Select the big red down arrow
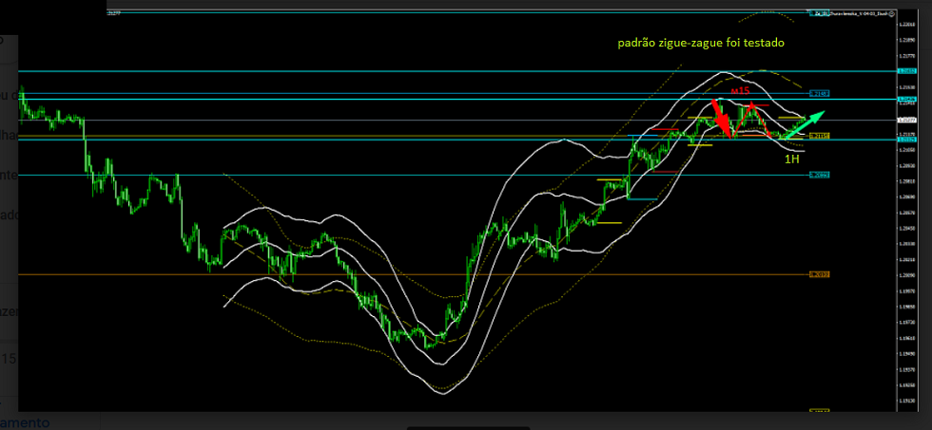 coord(721,122)
